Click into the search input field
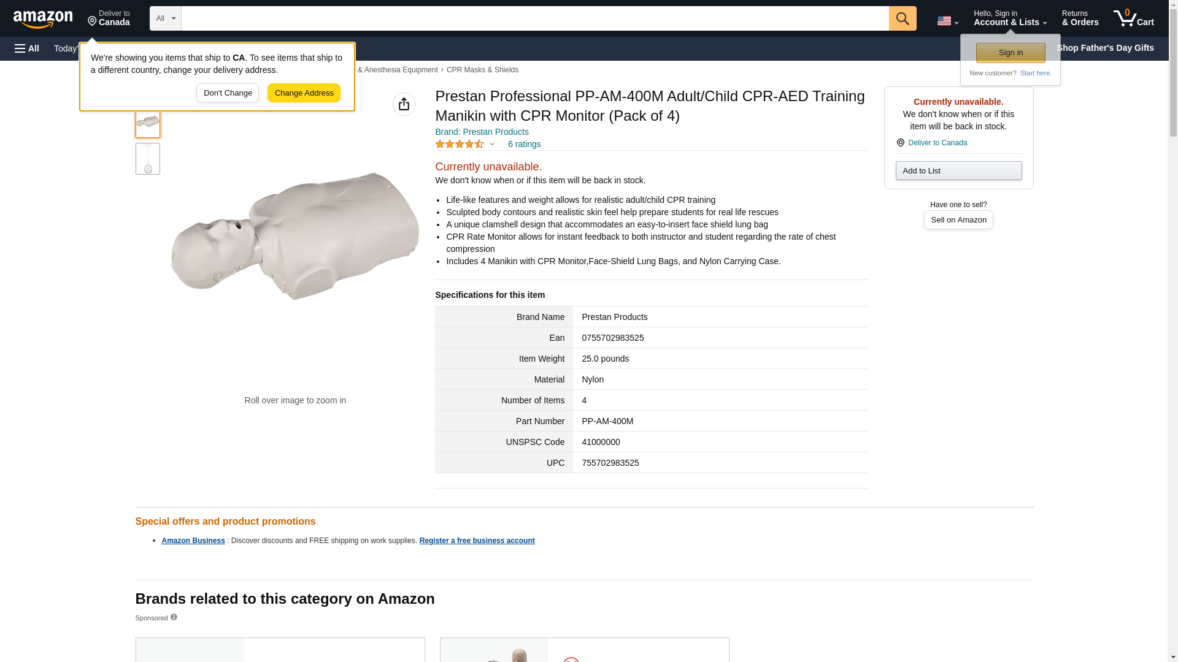1178x662 pixels. pyautogui.click(x=534, y=18)
